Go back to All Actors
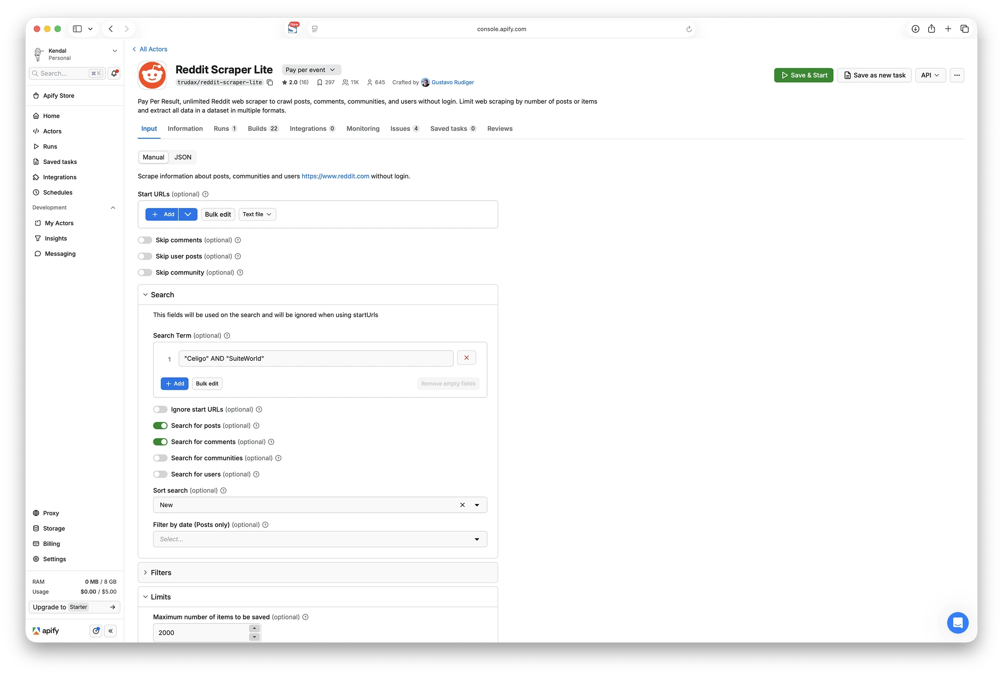This screenshot has width=1003, height=676. [150, 49]
